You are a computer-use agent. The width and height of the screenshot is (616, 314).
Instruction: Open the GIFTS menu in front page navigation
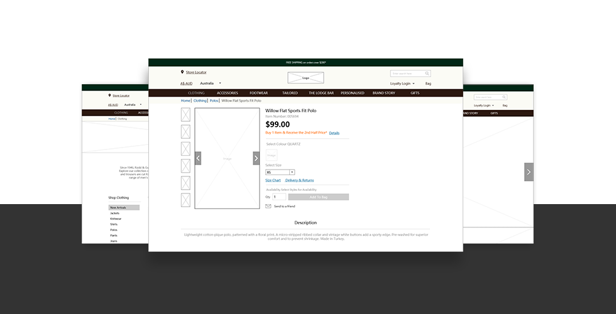tap(415, 93)
